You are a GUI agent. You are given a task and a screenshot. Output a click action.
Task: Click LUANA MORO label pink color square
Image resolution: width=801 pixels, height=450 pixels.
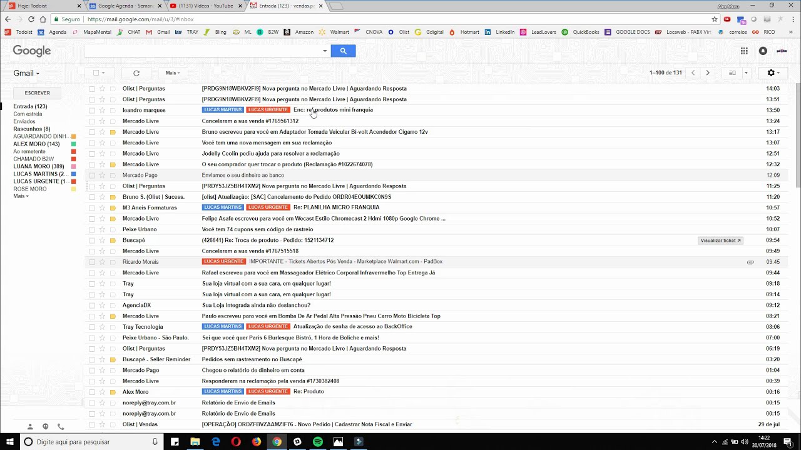pos(74,166)
